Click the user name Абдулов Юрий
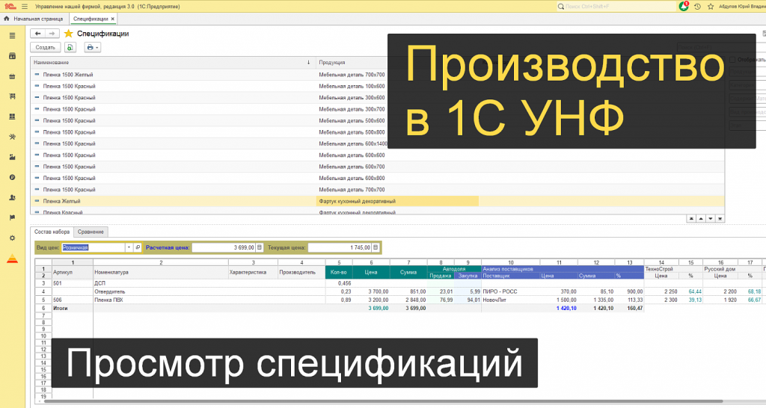766x408 pixels. (741, 6)
